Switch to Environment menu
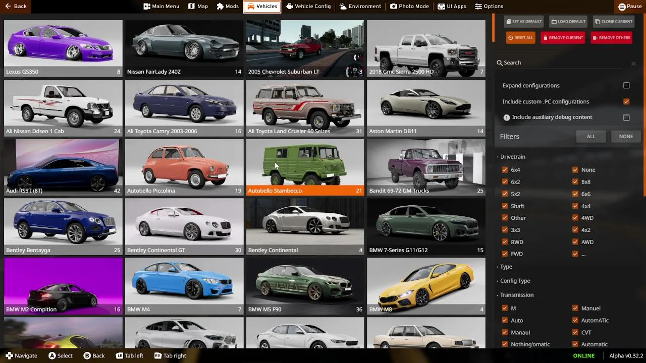The image size is (646, 363). pyautogui.click(x=360, y=7)
